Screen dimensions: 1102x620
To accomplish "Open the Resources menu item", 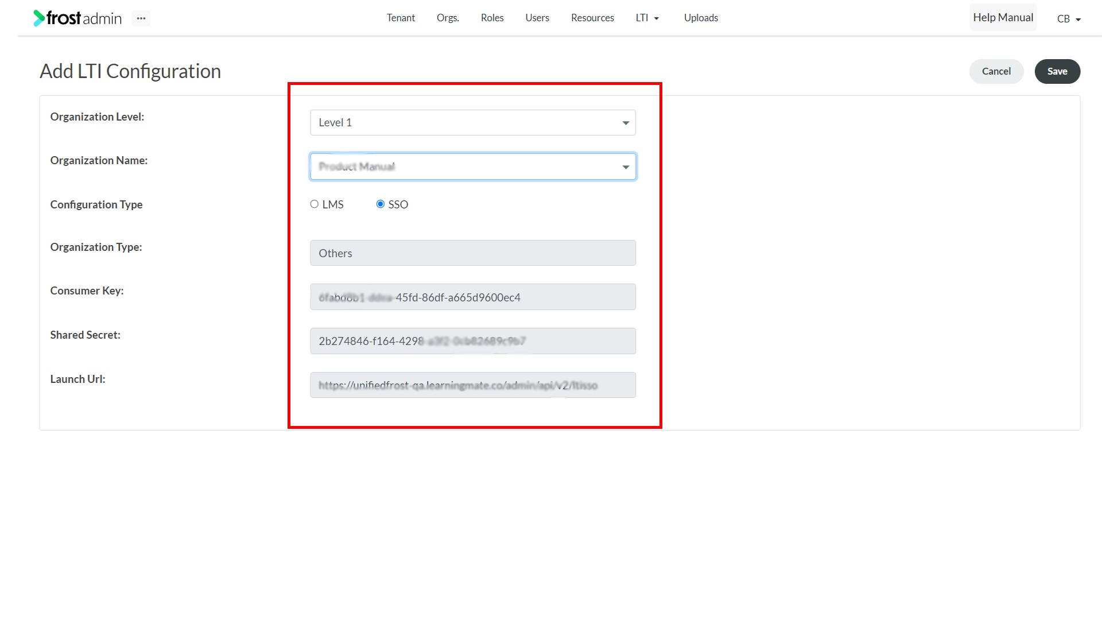I will pyautogui.click(x=592, y=18).
